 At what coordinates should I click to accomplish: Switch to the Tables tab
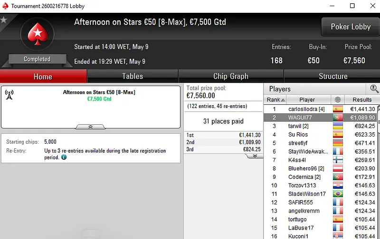(x=133, y=76)
